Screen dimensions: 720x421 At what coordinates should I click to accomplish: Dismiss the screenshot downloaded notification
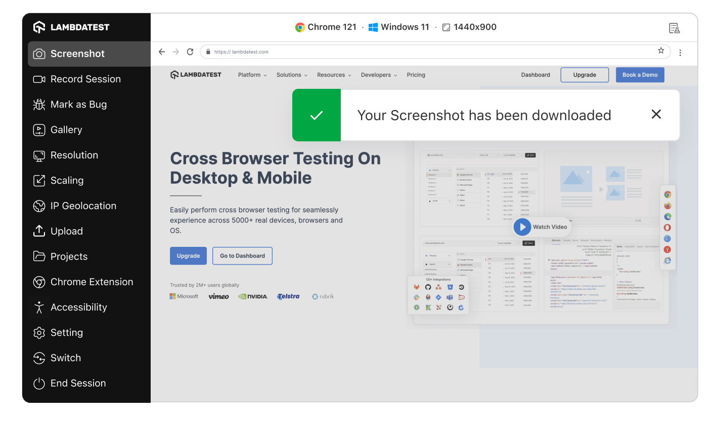click(x=656, y=115)
